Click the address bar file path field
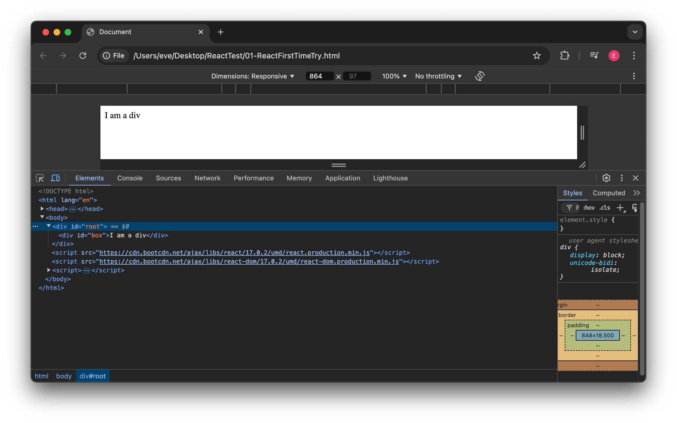Viewport: 677px width, 423px height. (237, 55)
